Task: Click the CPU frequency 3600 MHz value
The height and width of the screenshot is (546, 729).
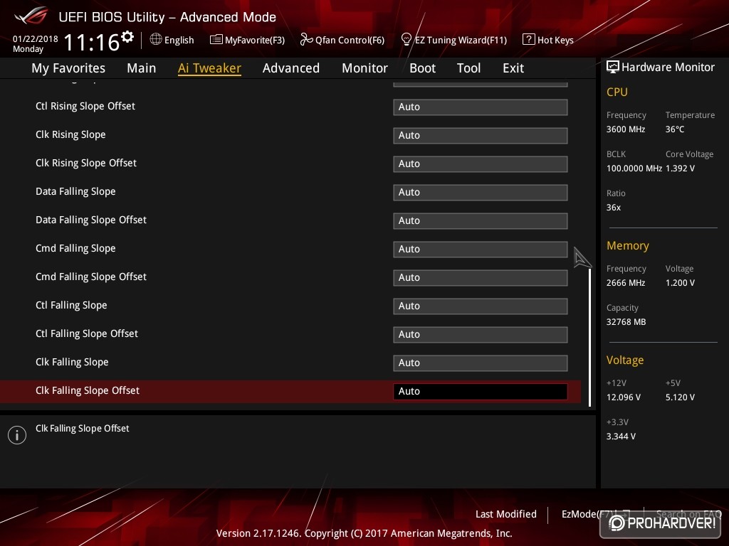Action: tap(626, 129)
